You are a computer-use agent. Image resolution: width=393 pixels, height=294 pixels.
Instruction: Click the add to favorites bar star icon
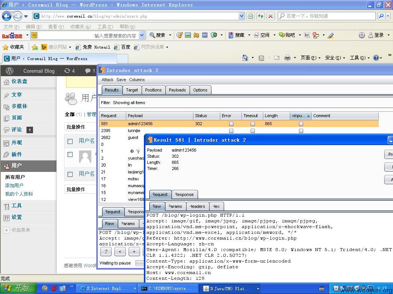point(35,47)
